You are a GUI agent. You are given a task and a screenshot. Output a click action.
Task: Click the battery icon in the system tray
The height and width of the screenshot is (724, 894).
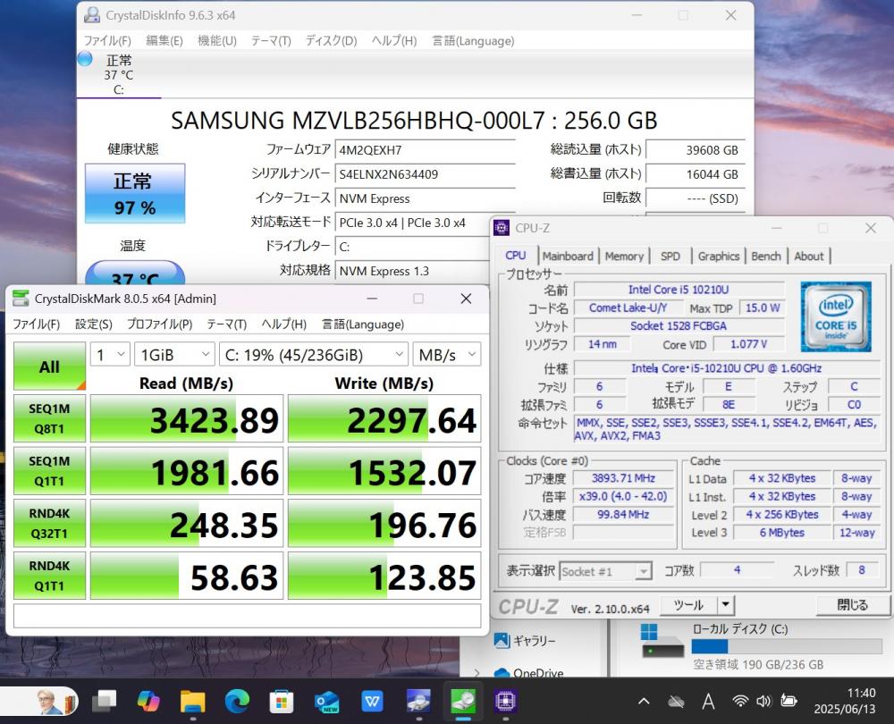(x=789, y=701)
